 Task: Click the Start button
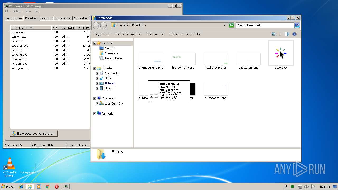(x=7, y=187)
